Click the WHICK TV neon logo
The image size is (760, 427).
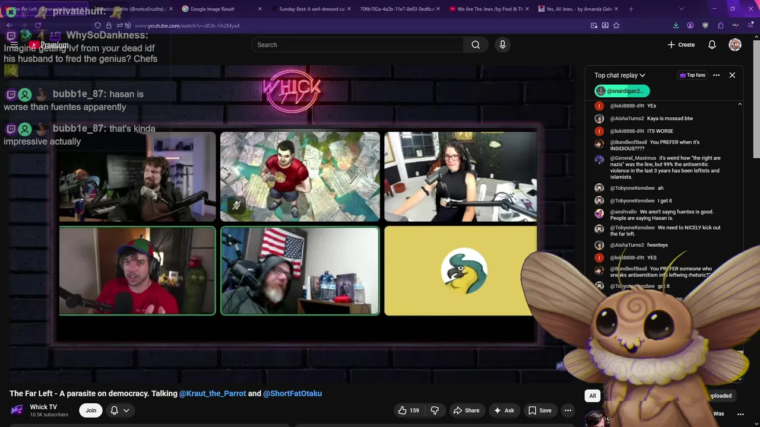tap(292, 91)
